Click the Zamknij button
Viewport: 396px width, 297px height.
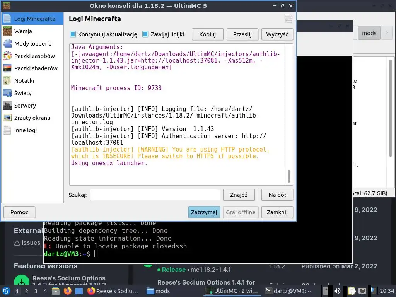(277, 212)
